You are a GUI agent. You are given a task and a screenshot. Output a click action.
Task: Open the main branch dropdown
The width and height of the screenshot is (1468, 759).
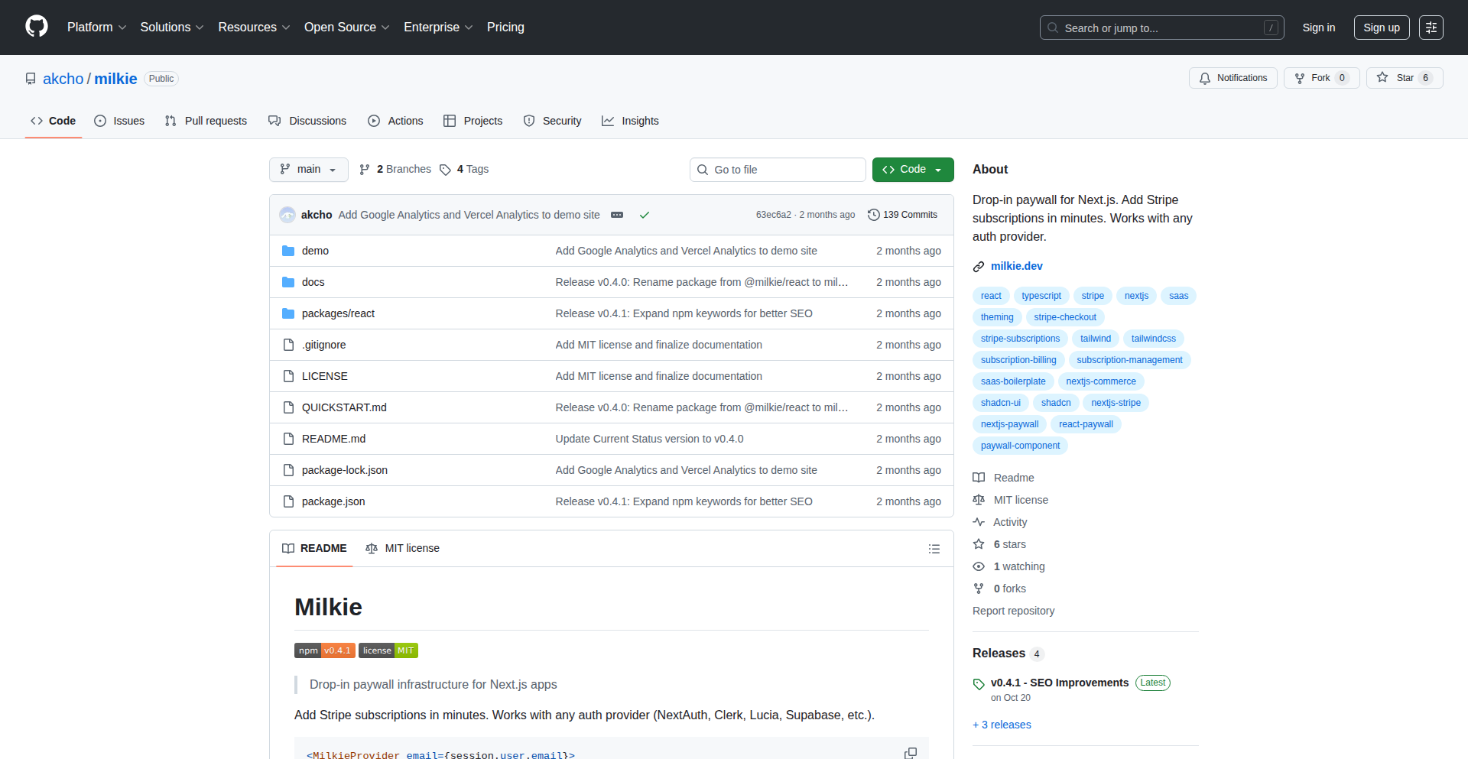[308, 170]
